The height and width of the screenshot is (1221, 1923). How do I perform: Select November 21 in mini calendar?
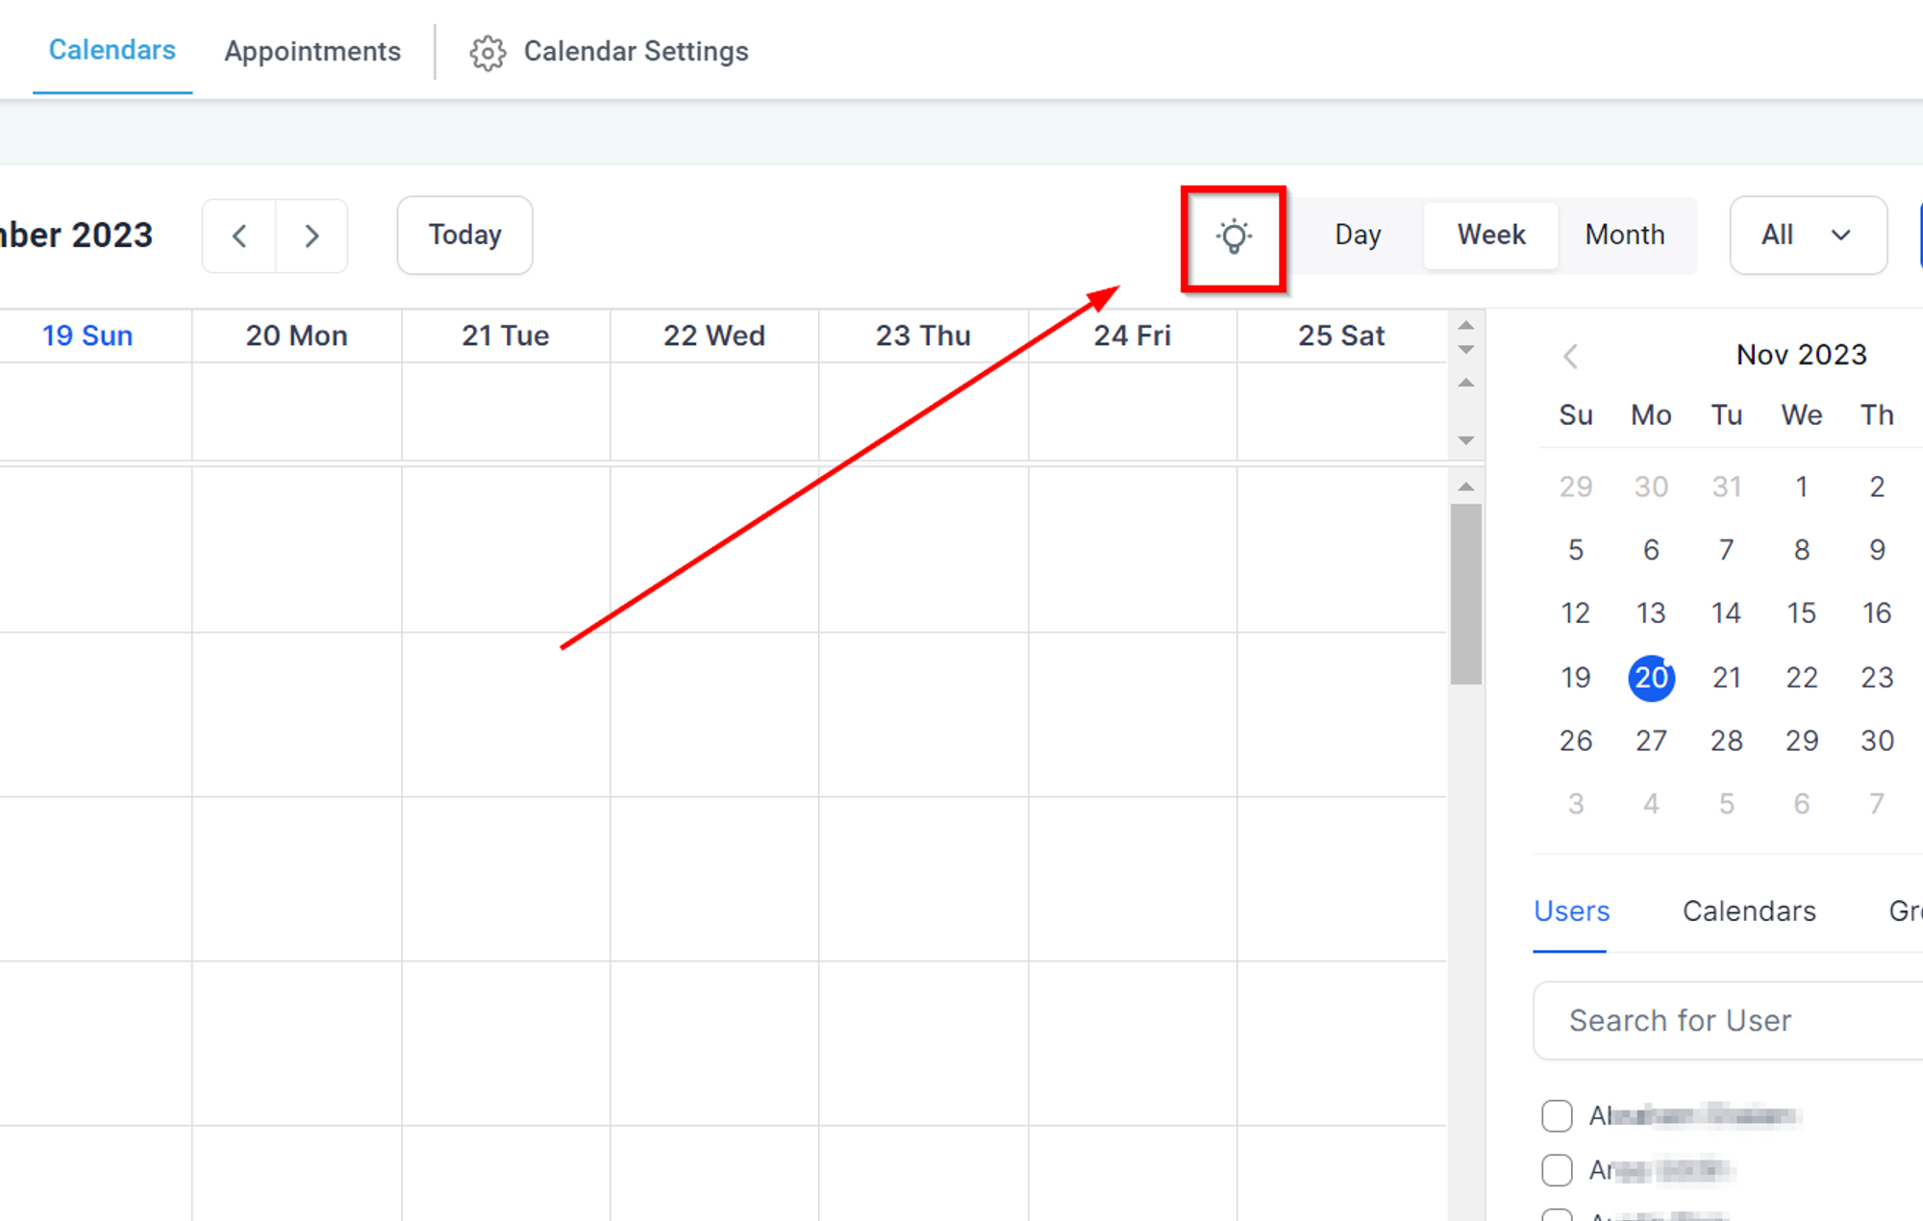[x=1726, y=678]
